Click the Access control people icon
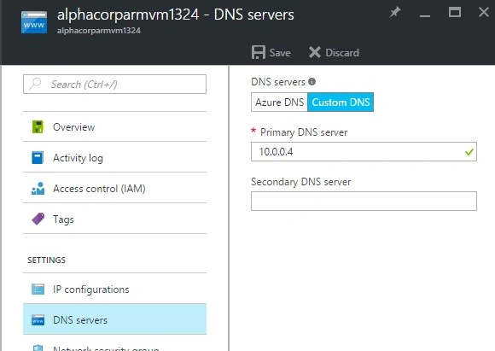Viewport: 495px width, 351px height. click(38, 188)
